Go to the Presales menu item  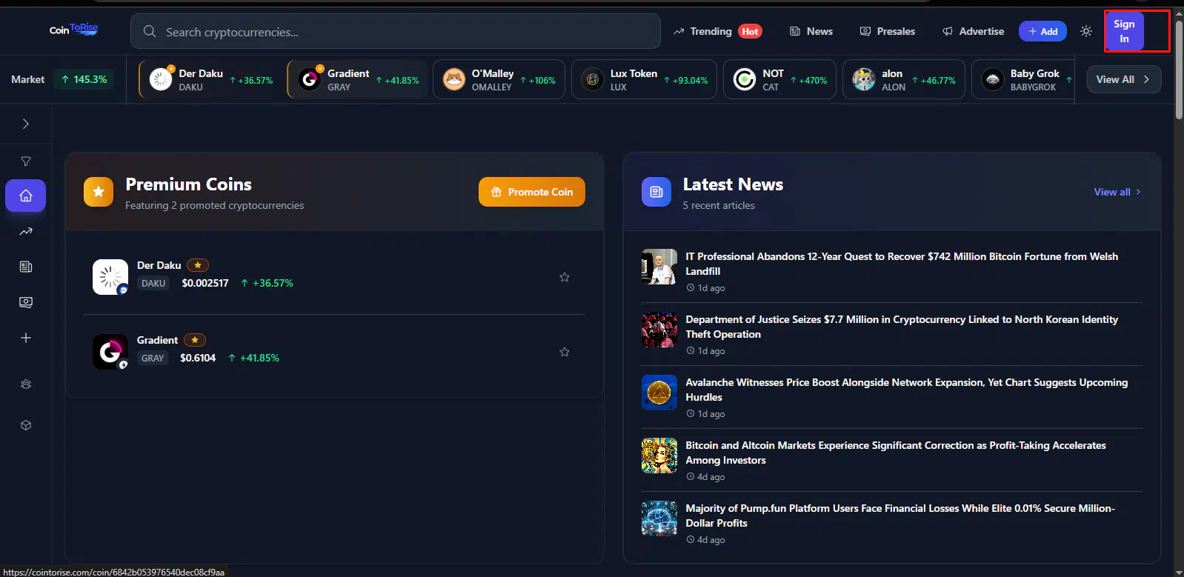pyautogui.click(x=887, y=31)
